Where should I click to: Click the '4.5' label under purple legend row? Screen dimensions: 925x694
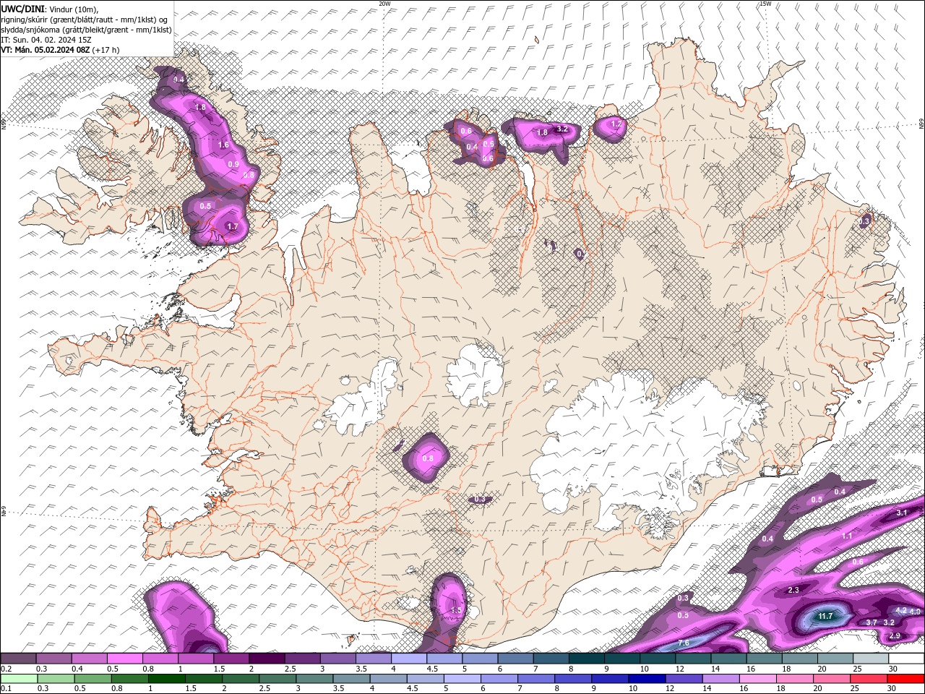coord(432,669)
